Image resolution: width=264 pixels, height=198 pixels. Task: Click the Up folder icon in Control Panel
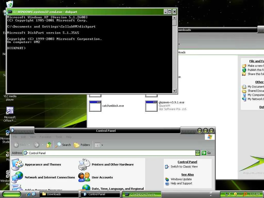coord(49,145)
